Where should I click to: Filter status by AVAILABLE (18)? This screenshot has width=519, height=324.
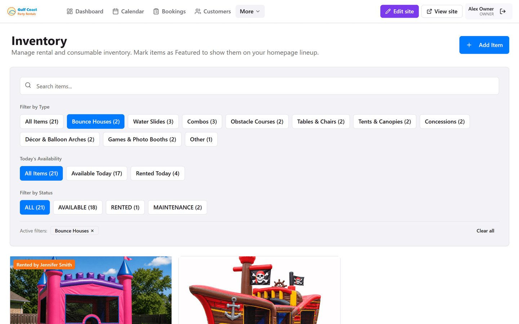coord(78,207)
